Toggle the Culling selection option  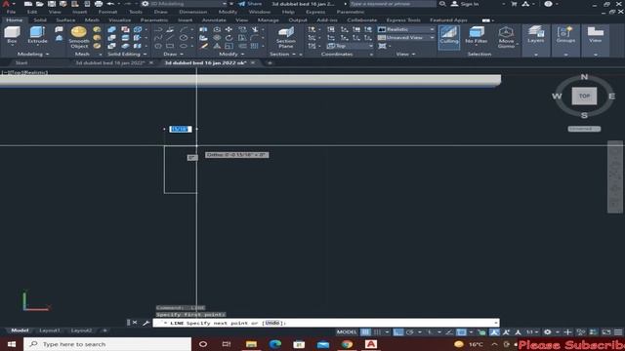(449, 37)
